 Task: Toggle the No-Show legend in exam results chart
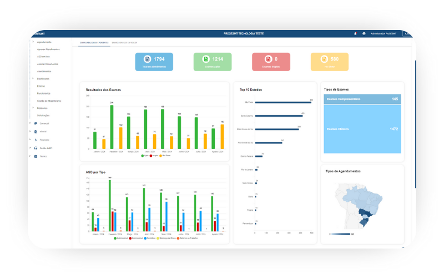click(x=163, y=156)
